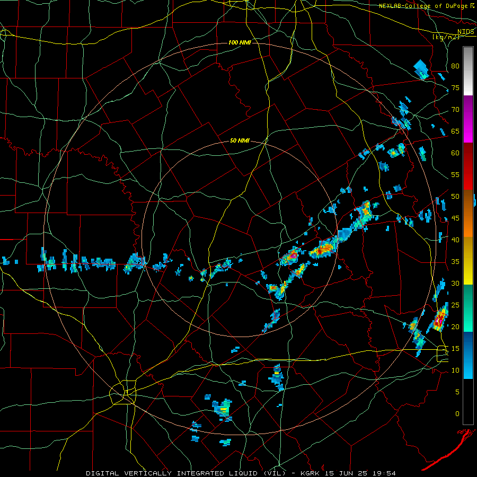Click the 50 NMI range ring label
477x477 pixels.
[240, 140]
